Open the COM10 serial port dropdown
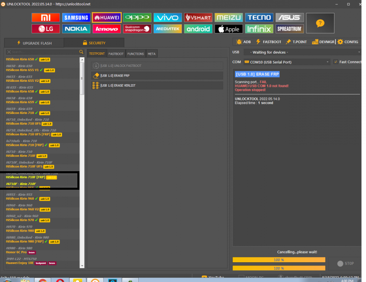 tap(287, 62)
